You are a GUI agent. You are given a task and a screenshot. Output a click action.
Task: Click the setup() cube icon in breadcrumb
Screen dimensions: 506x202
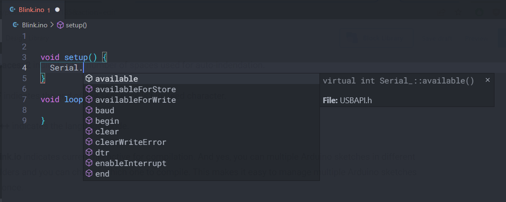click(x=60, y=25)
